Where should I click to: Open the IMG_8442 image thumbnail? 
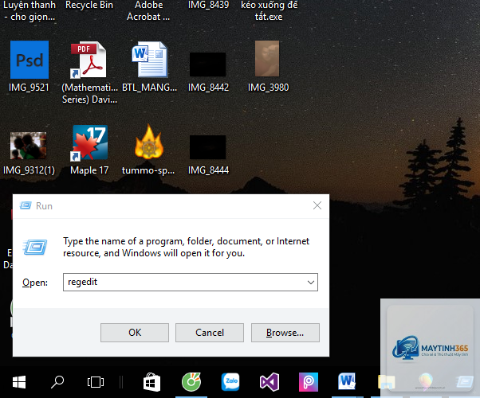[207, 64]
